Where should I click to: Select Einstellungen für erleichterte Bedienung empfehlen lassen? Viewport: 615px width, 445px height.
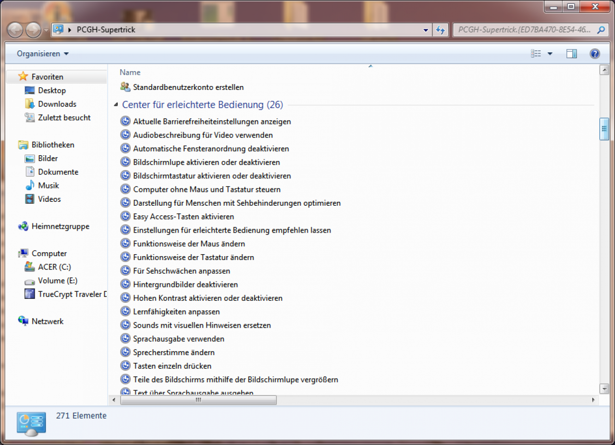point(232,230)
